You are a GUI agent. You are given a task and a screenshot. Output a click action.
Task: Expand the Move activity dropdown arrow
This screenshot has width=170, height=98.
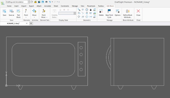(x=34, y=17)
